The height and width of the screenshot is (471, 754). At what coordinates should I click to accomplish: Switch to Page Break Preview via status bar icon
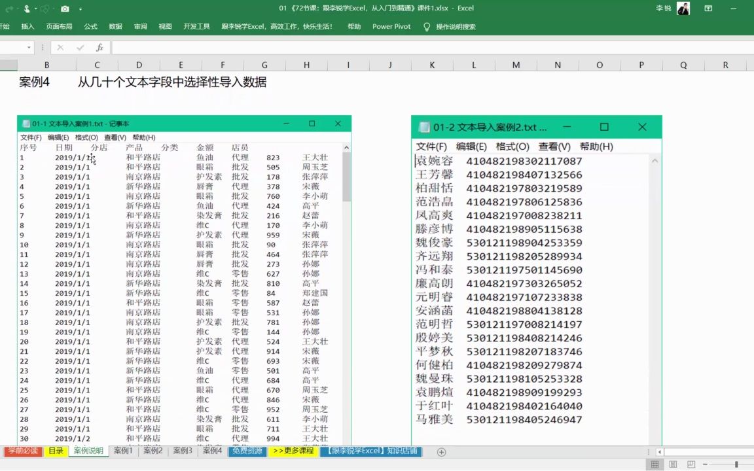(x=691, y=464)
